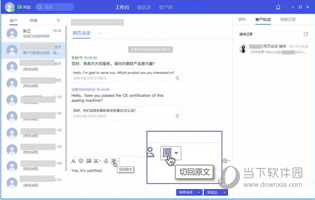Click the 网页会话 接待 record entry

[275, 46]
